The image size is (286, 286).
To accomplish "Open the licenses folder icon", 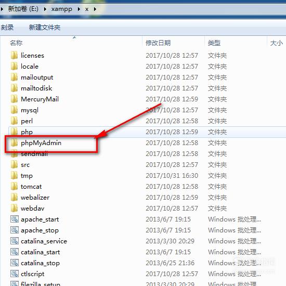I will (14, 55).
